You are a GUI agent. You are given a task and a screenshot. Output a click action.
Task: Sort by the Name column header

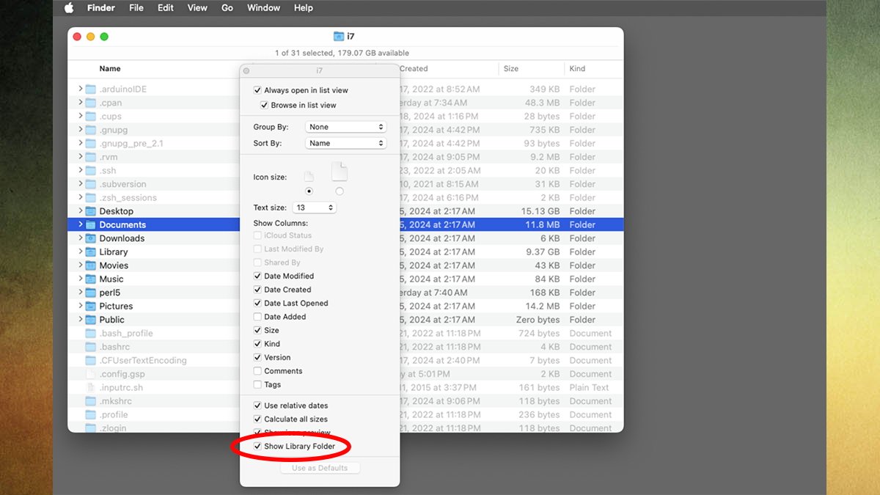pyautogui.click(x=110, y=69)
